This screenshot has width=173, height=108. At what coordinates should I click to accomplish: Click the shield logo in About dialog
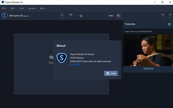[x=62, y=58]
